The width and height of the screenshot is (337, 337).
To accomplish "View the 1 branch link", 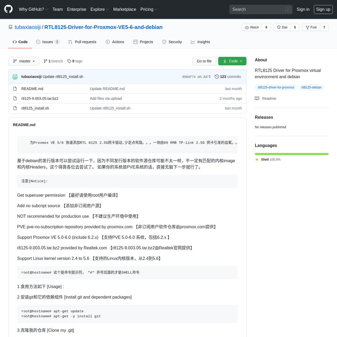I will click(x=53, y=61).
